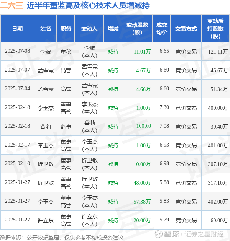Click the name 李波 in 姓名 column
Image resolution: width=230 pixels, height=241 pixels.
click(x=46, y=52)
